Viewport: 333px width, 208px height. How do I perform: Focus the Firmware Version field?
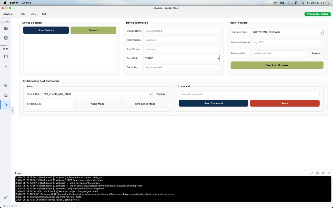(x=287, y=42)
